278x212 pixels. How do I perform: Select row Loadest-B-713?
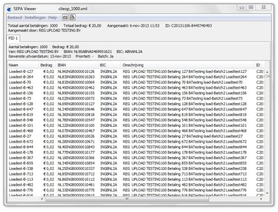coord(136,174)
